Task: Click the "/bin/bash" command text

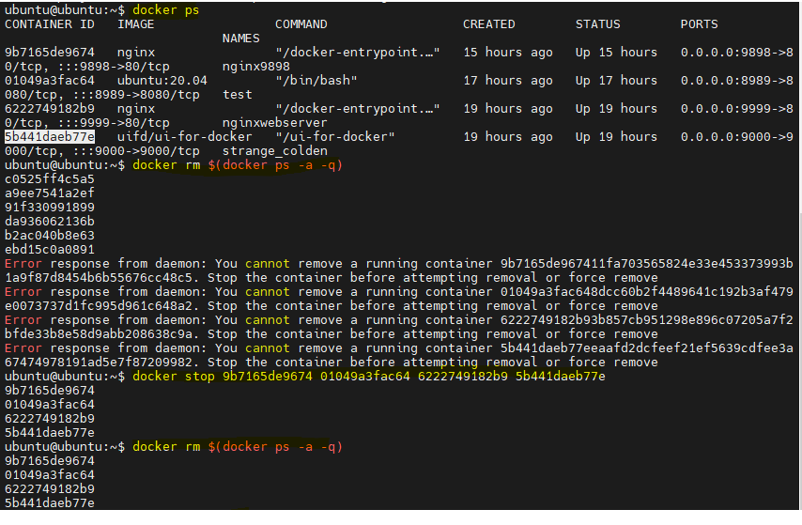Action: pyautogui.click(x=316, y=81)
